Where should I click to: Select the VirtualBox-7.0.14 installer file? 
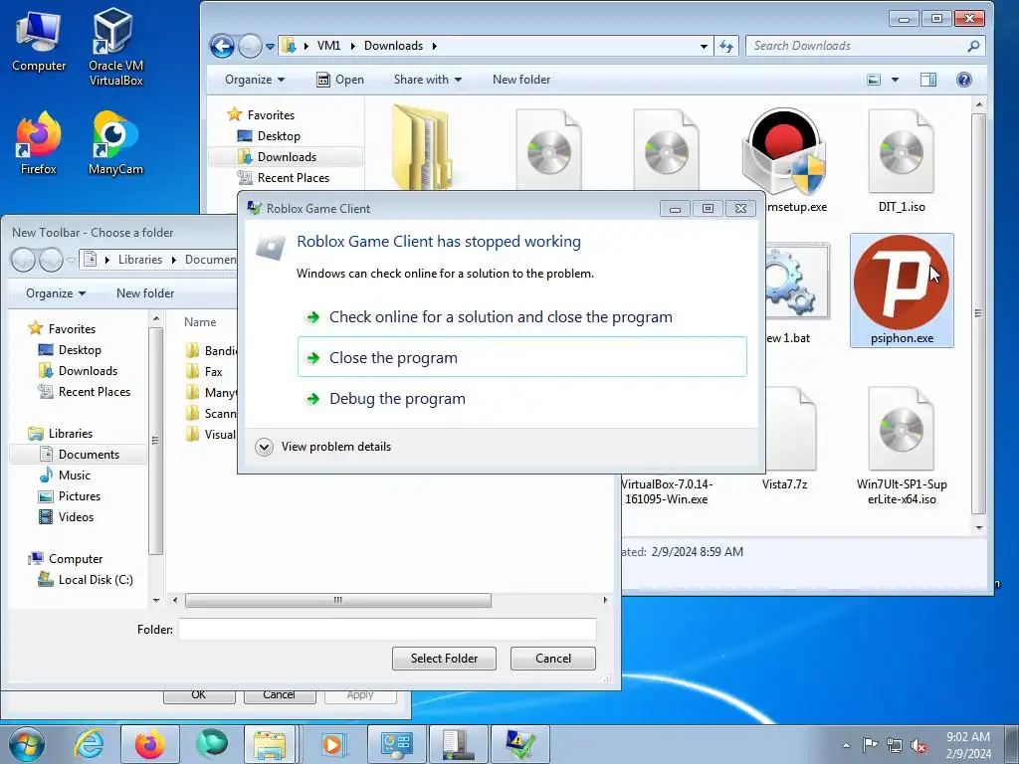tap(666, 491)
